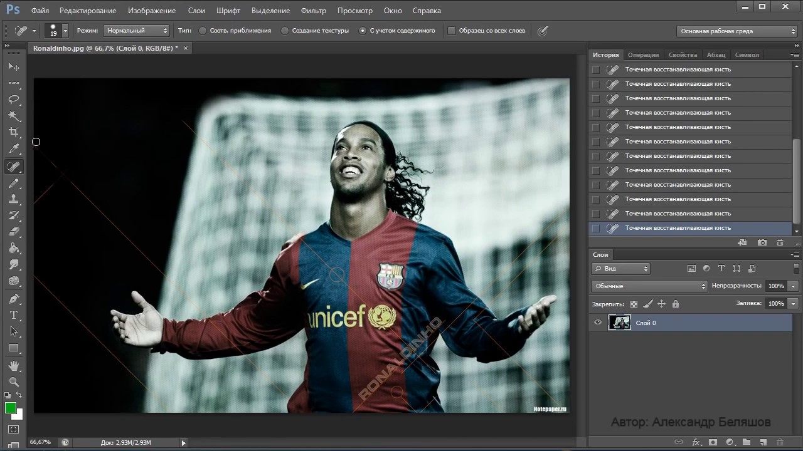
Task: Add a layer style with fx icon
Action: click(x=696, y=442)
